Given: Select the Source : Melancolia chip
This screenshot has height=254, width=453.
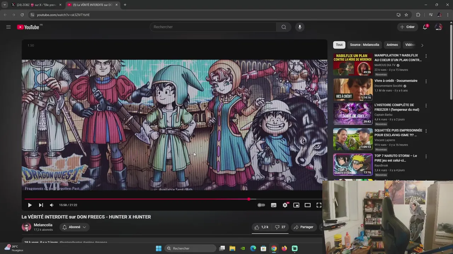Looking at the screenshot, I should tap(365, 45).
